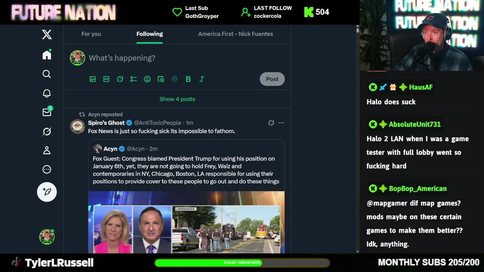Click the feed vertical scrollbar
The image size is (484, 272).
point(357,30)
